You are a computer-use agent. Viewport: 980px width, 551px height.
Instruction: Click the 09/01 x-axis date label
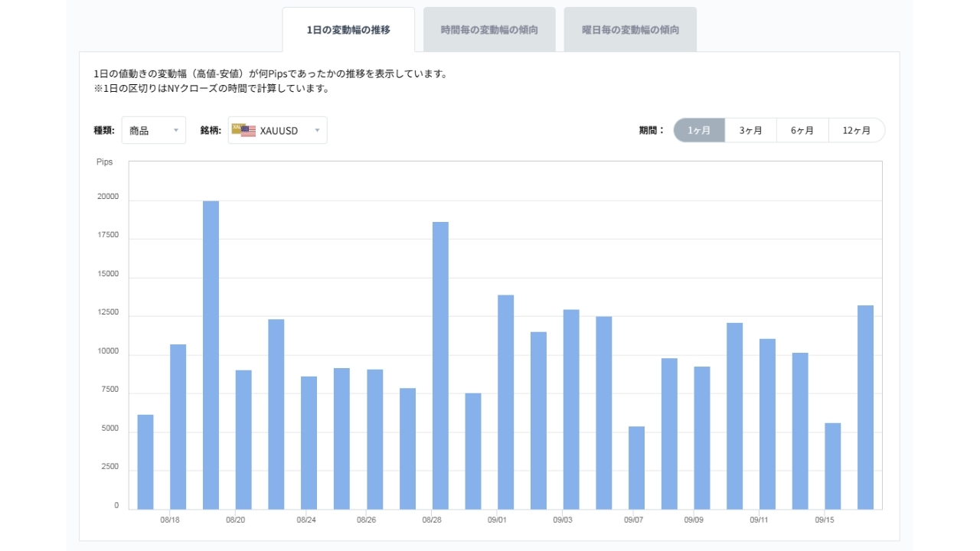(x=498, y=520)
